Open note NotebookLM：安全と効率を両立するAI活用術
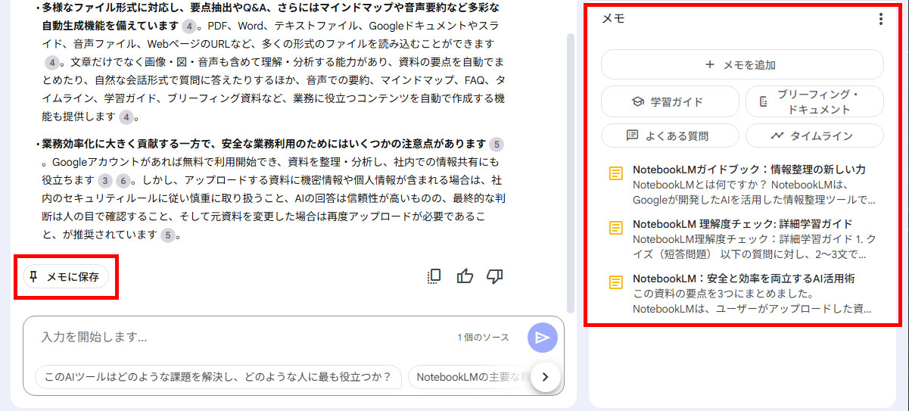Screen dimensions: 909x411 pos(742,294)
